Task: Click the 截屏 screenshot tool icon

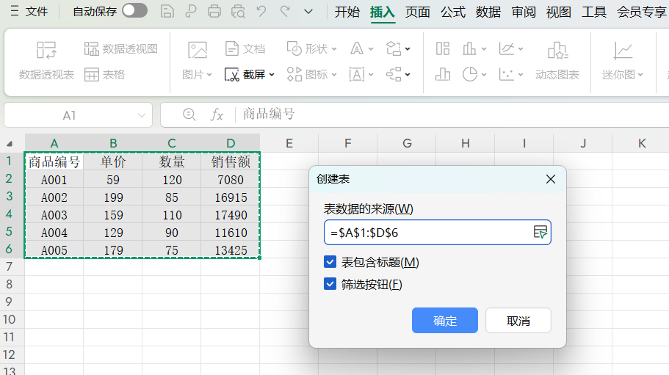Action: point(232,75)
